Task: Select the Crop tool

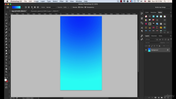Action: (x=6, y=26)
